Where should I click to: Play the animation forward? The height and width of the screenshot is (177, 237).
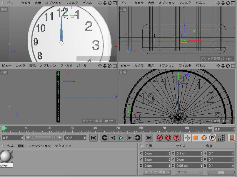[x=121, y=138]
